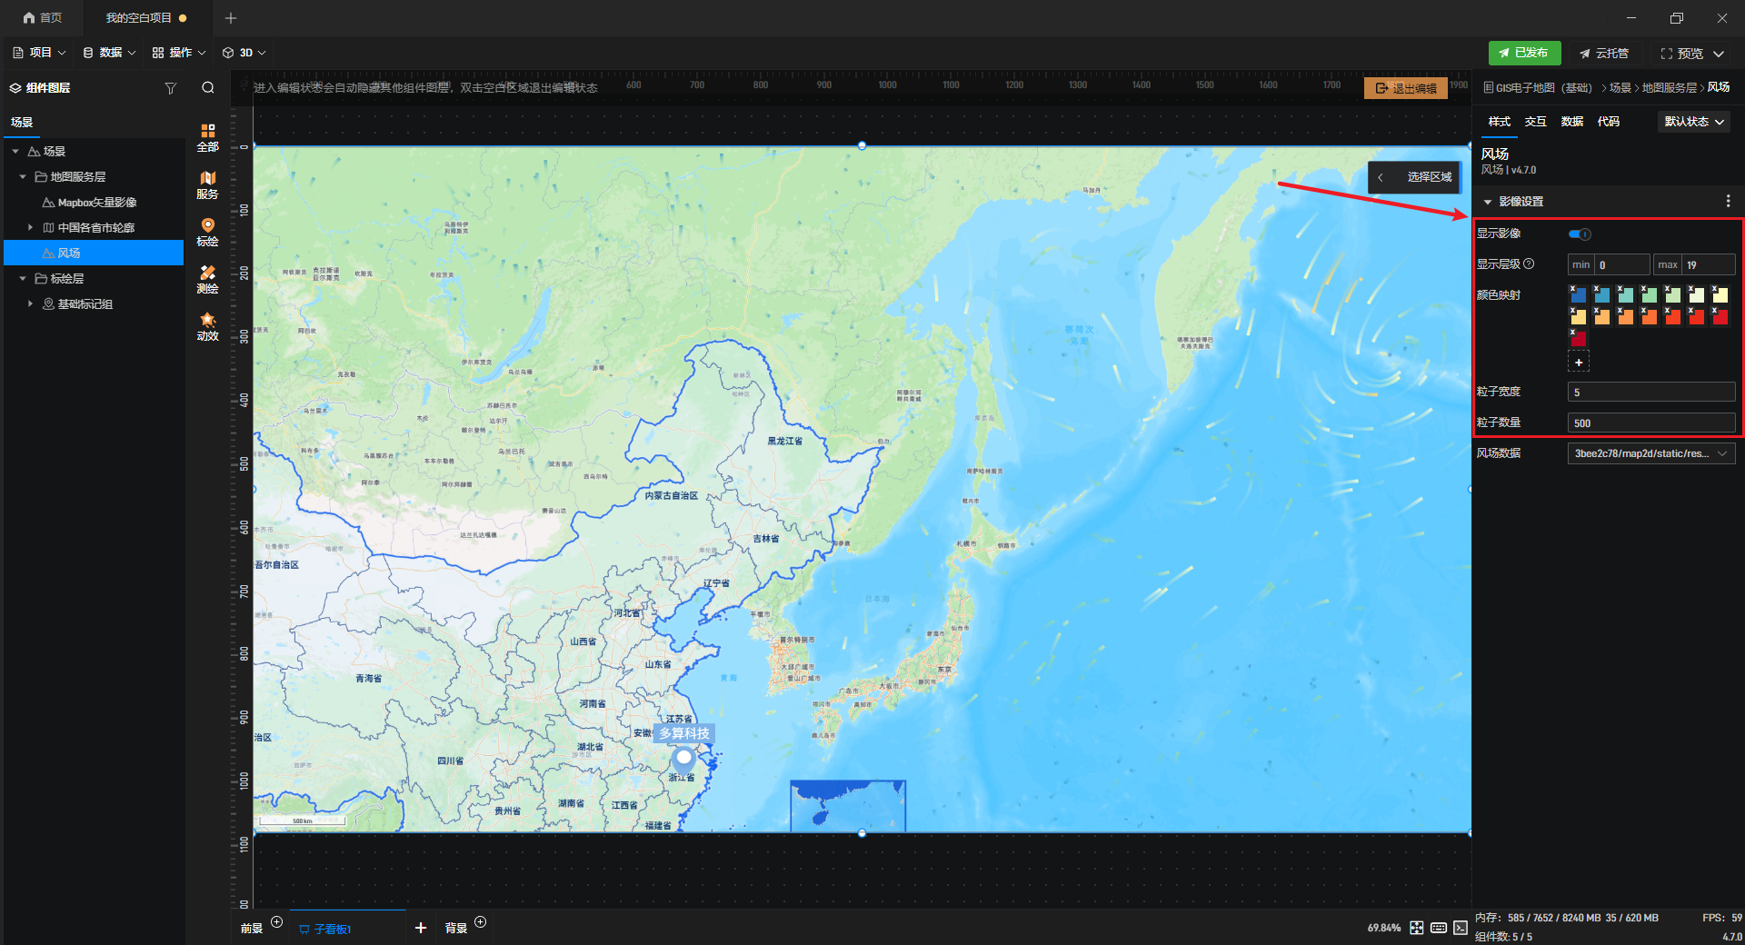Open the 风场数据 dropdown
Image resolution: width=1745 pixels, height=945 pixels.
[x=1650, y=453]
